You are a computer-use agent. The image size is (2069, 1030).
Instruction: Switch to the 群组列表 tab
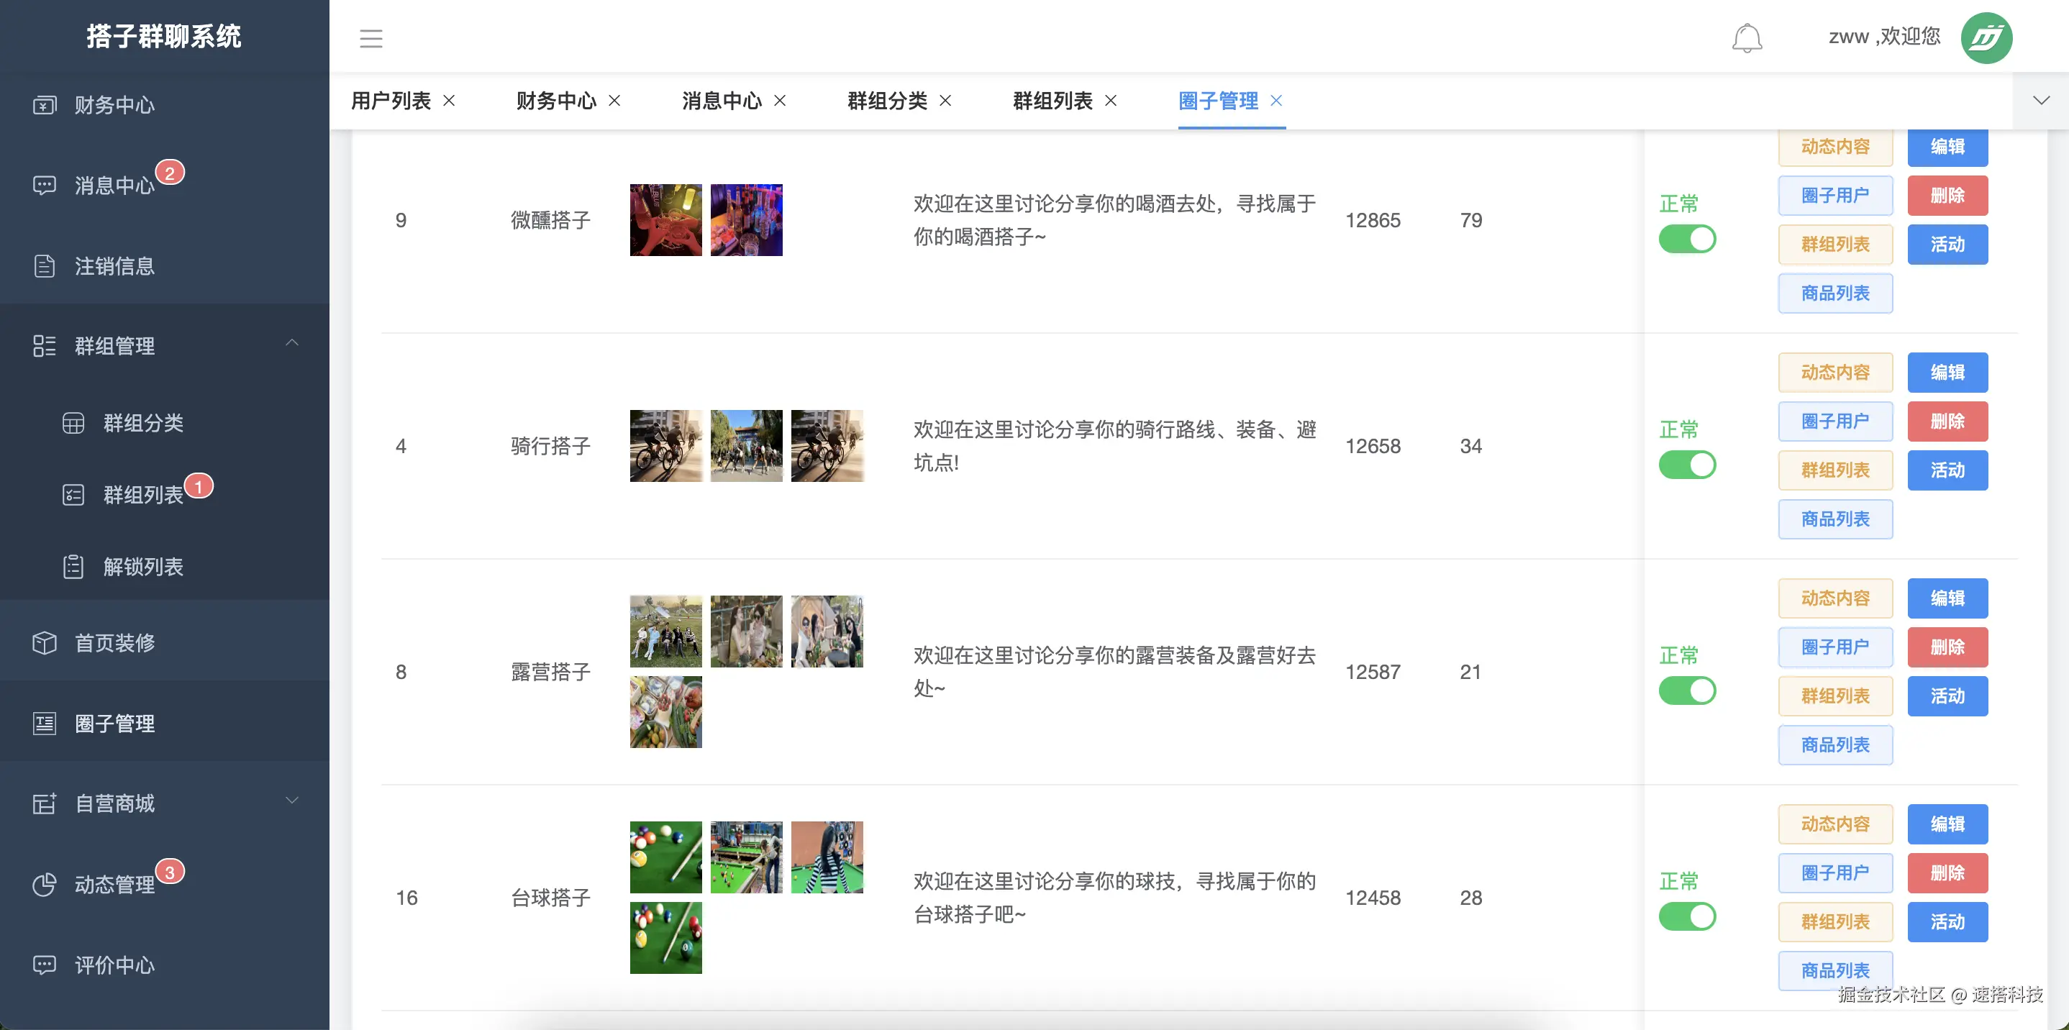[x=1053, y=101]
